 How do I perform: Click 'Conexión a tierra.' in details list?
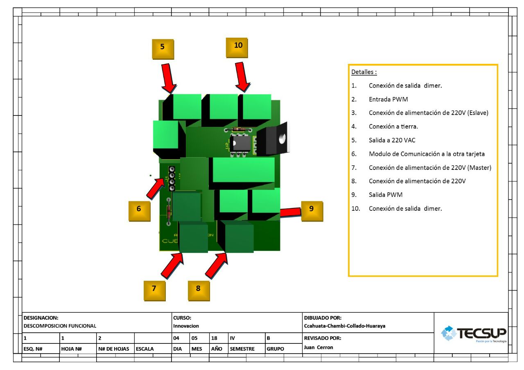[393, 126]
